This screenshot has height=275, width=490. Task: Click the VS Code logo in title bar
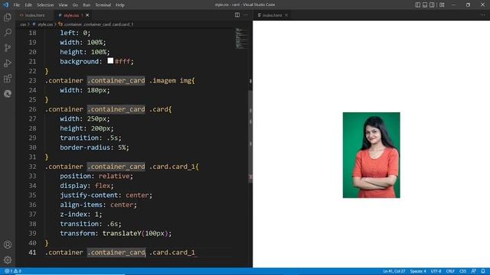5,5
